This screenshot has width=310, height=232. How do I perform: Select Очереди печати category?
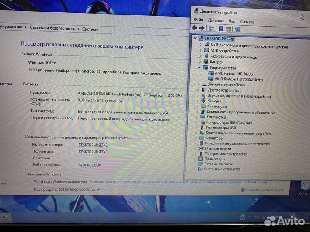[x=218, y=149]
